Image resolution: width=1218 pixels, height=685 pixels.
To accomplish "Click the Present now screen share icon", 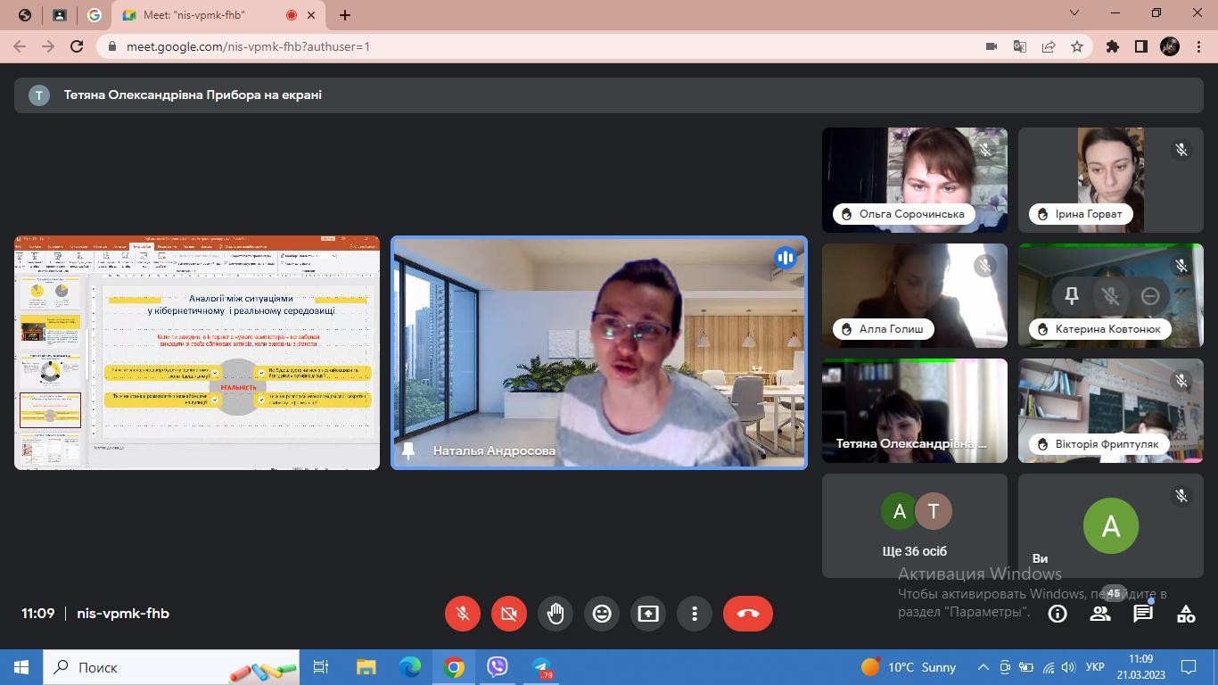I will tap(648, 614).
